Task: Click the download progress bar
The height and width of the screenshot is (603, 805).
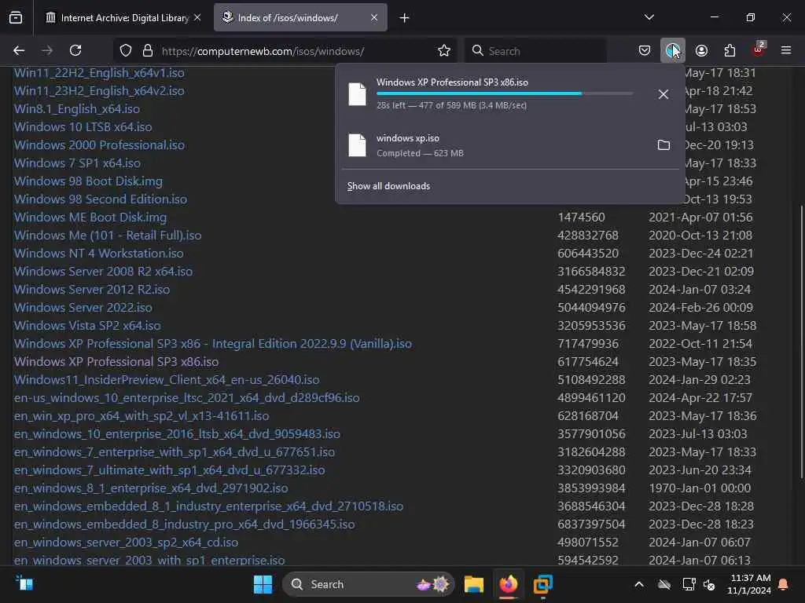Action: [x=505, y=94]
